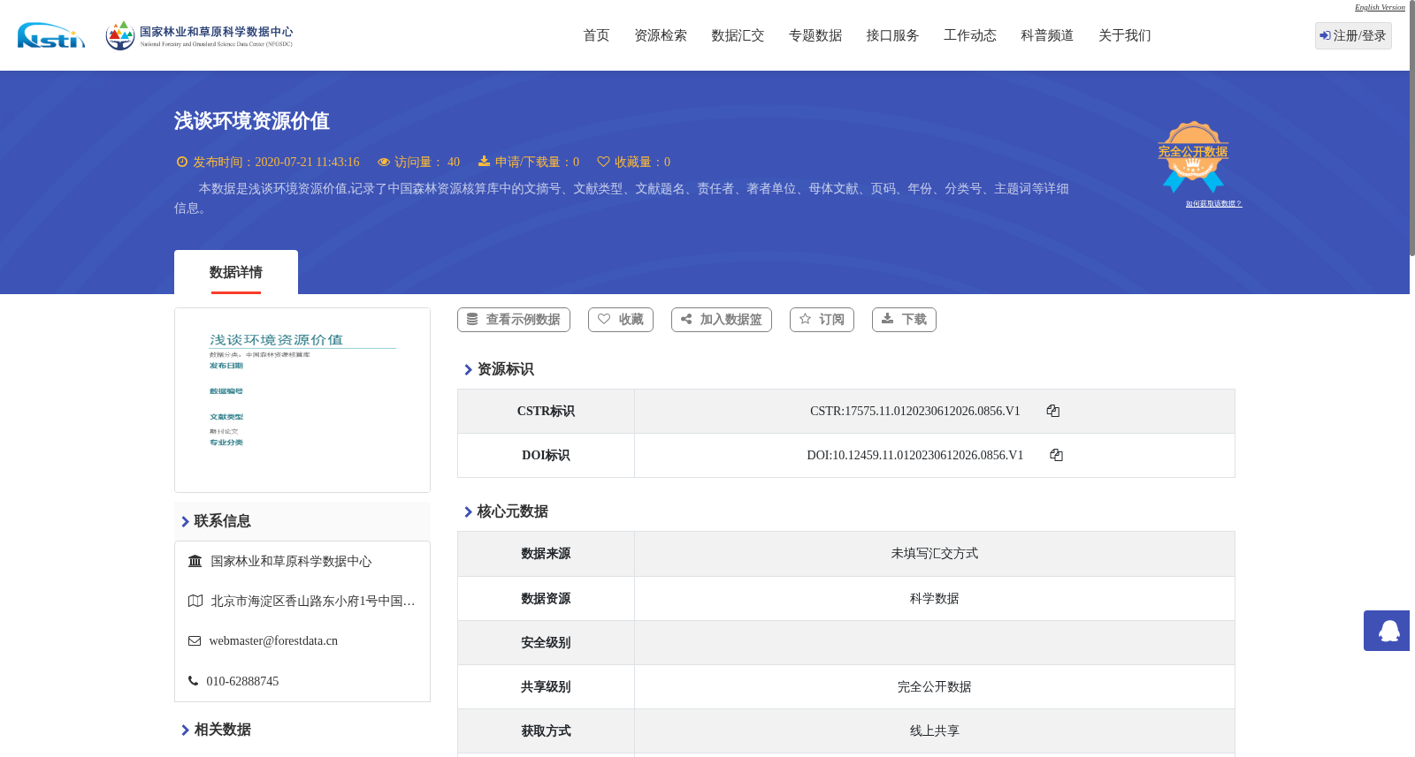The image size is (1415, 757).
Task: Click the NSTI logo
Action: coord(51,35)
